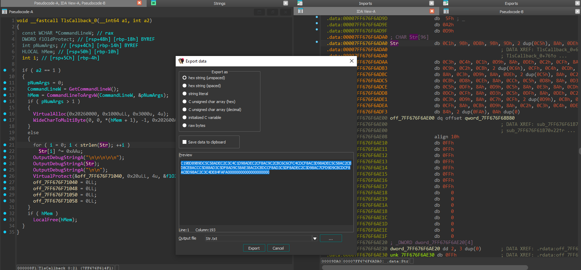The height and width of the screenshot is (270, 581).
Task: Click the Pseudocode-A panel icon
Action: [4, 11]
